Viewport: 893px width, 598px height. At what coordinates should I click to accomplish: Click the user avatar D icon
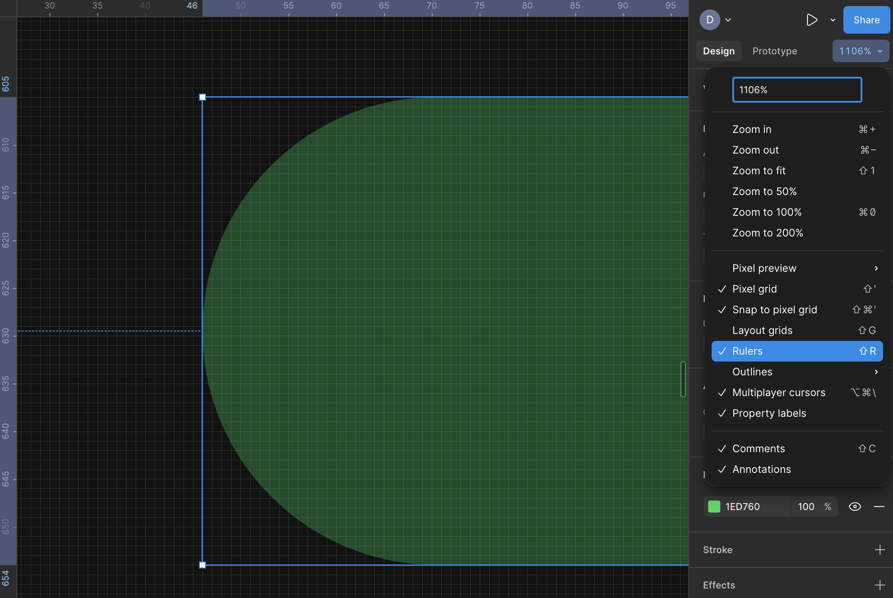click(x=709, y=20)
